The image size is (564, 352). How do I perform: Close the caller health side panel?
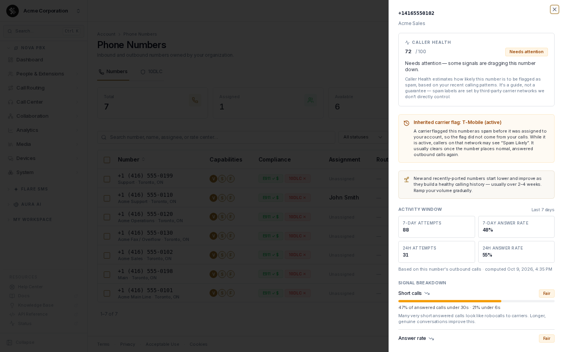(x=554, y=9)
